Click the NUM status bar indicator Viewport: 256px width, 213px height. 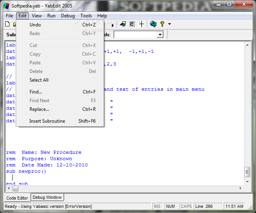point(171,206)
